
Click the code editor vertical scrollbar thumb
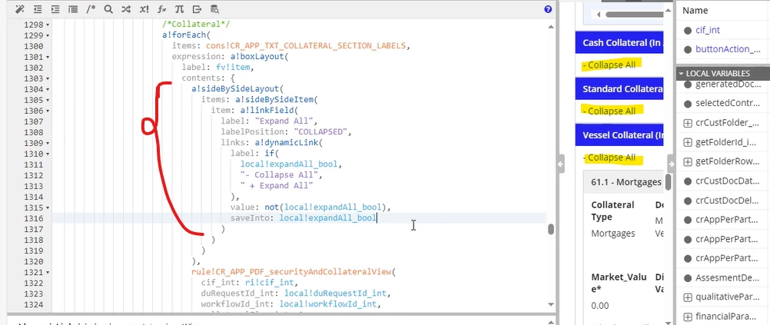pos(551,229)
